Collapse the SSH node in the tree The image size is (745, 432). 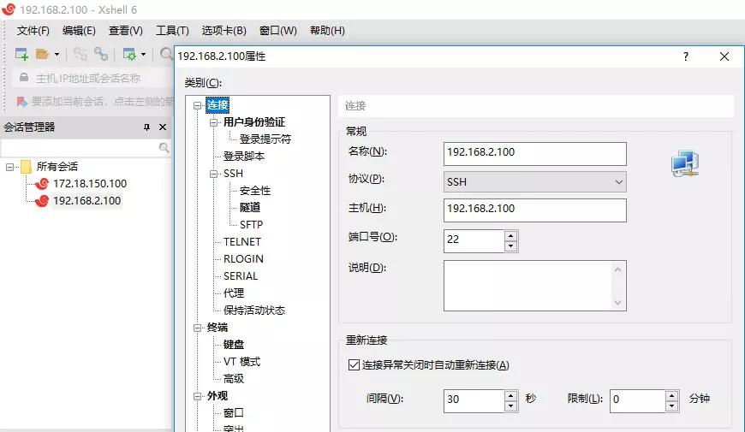tap(214, 174)
